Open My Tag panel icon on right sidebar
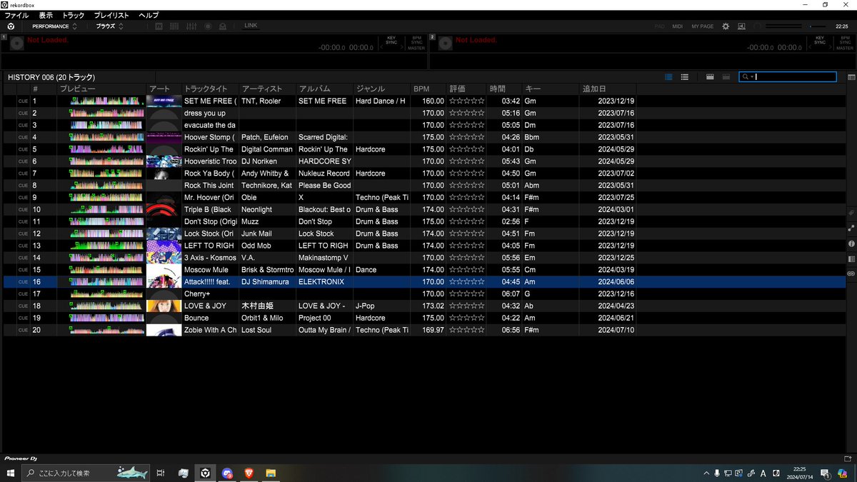This screenshot has height=482, width=857. [x=851, y=213]
